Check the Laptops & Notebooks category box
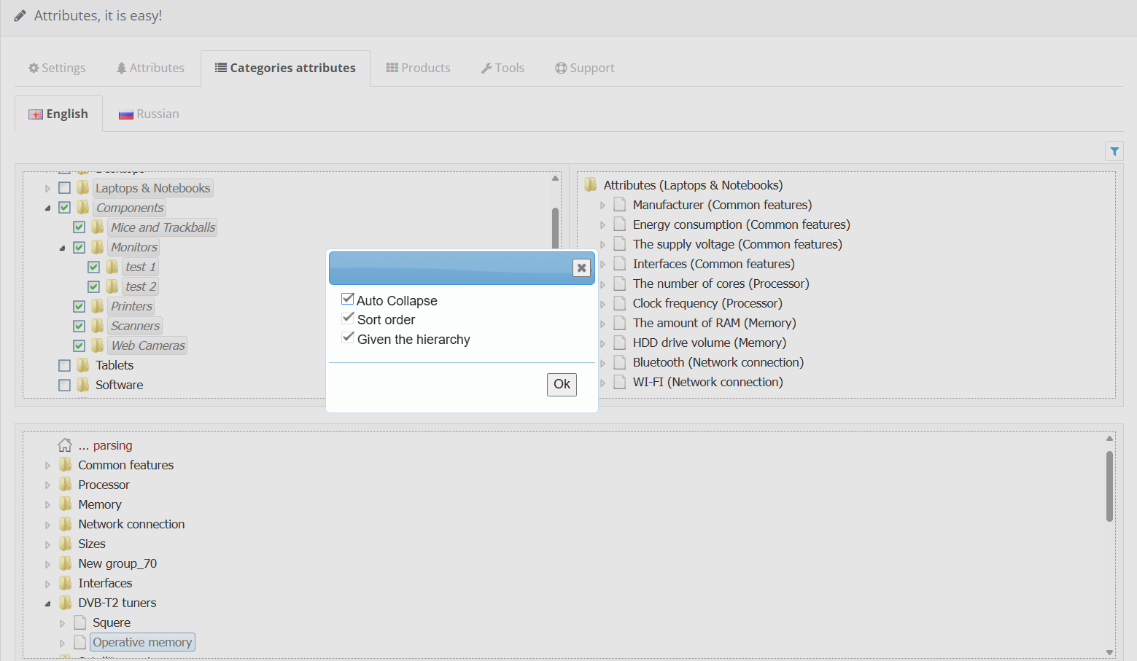 pyautogui.click(x=65, y=188)
